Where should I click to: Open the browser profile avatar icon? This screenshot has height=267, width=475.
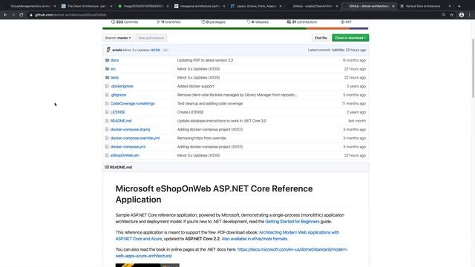[x=462, y=15]
